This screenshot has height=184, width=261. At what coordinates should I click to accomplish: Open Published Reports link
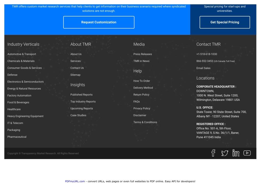(x=81, y=95)
